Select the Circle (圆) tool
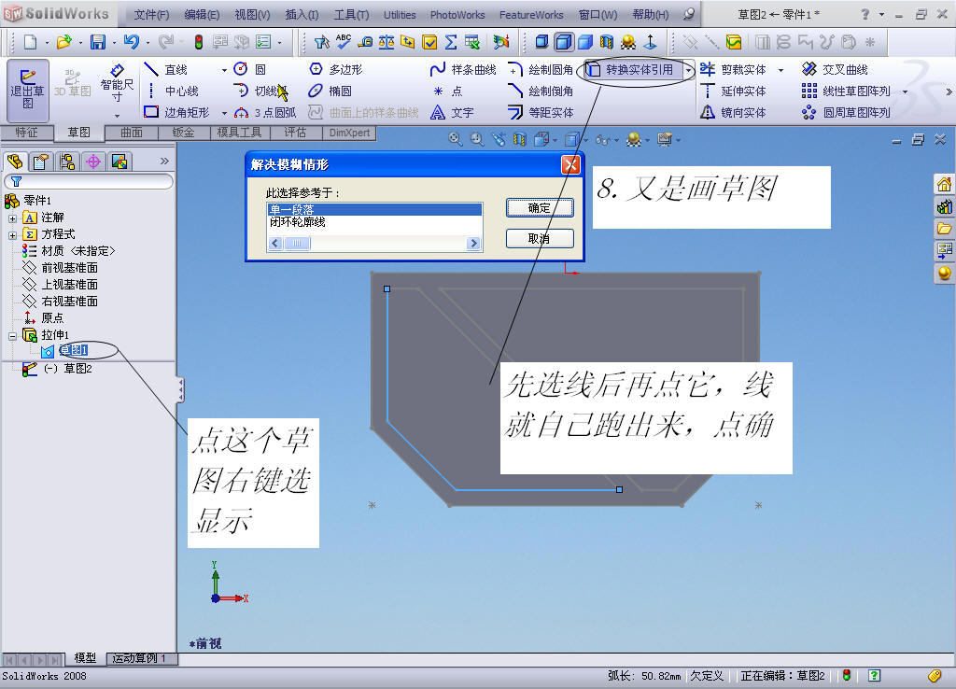 249,69
